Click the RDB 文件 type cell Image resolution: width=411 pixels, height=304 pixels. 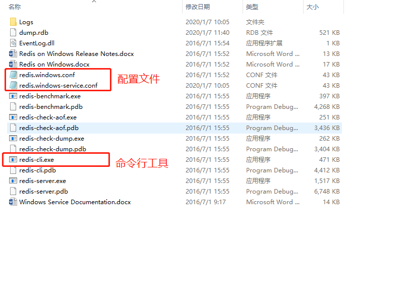(x=260, y=32)
